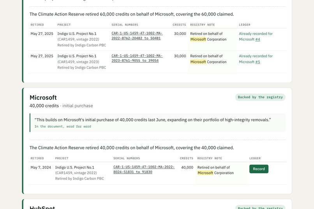
Task: Click the sentence about 40,000 credits retired
Action: (132, 148)
